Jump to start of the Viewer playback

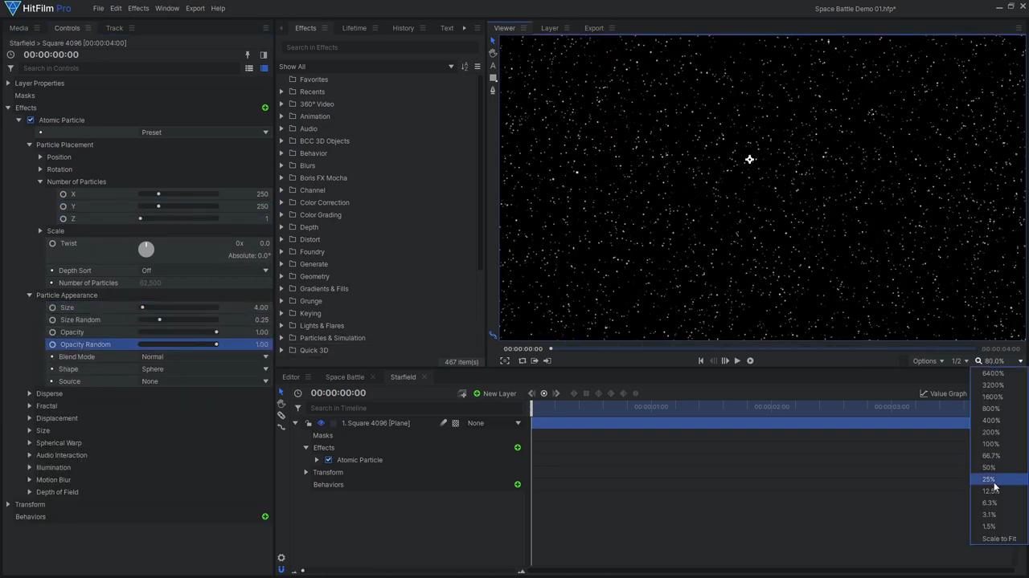[x=701, y=360]
